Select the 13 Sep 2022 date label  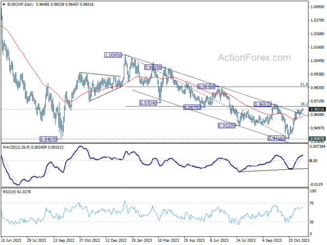click(x=64, y=240)
